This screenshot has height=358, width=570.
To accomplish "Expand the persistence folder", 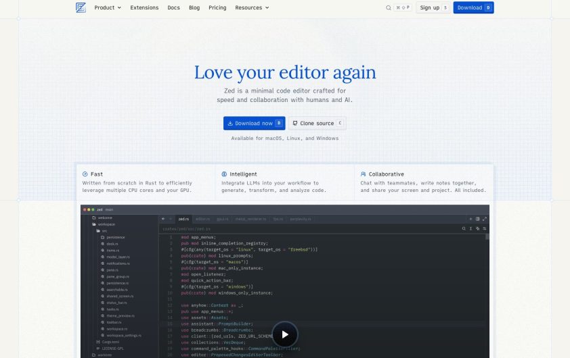I will (112, 237).
